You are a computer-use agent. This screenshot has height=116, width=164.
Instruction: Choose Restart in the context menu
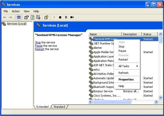[x=123, y=60]
